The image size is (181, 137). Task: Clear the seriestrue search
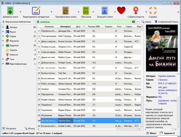click(x=133, y=22)
